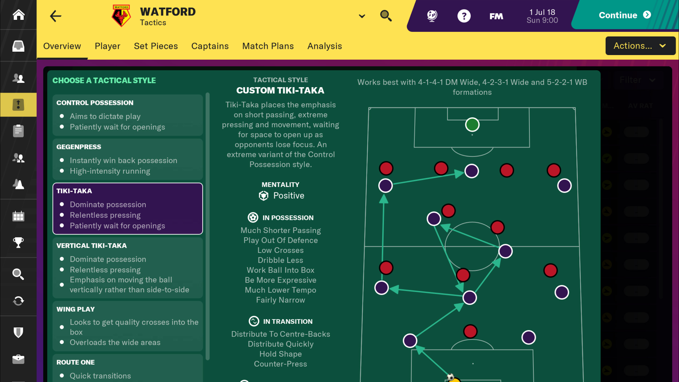The height and width of the screenshot is (382, 679).
Task: Click the notifications/alerts bell icon
Action: (18, 184)
